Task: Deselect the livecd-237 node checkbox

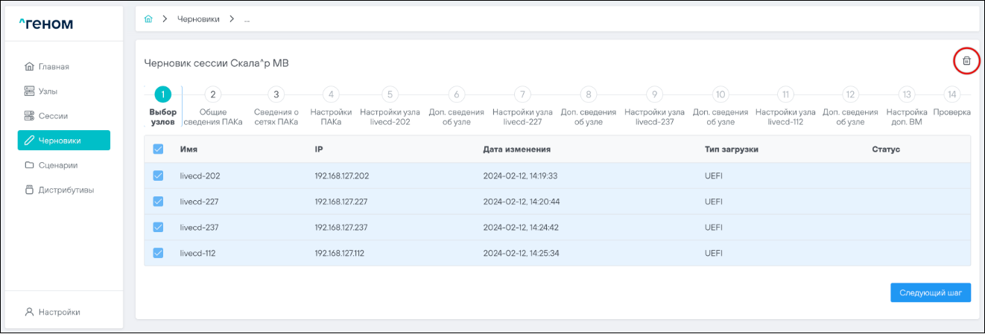Action: click(x=158, y=228)
